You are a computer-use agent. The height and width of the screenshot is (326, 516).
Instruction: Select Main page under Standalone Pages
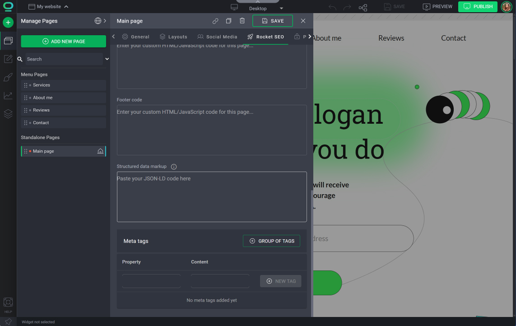[64, 151]
